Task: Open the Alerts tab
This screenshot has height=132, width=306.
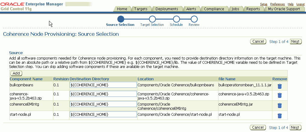Action: tap(191, 9)
